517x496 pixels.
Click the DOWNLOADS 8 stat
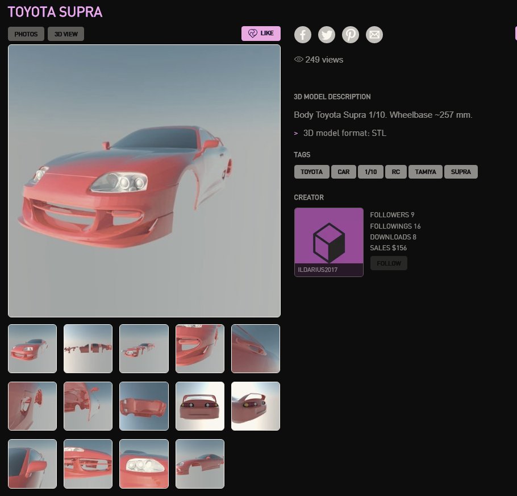(393, 237)
